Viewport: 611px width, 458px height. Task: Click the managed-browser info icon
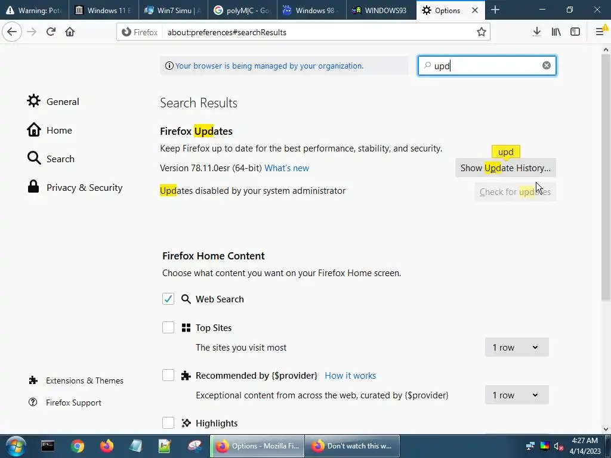[169, 66]
